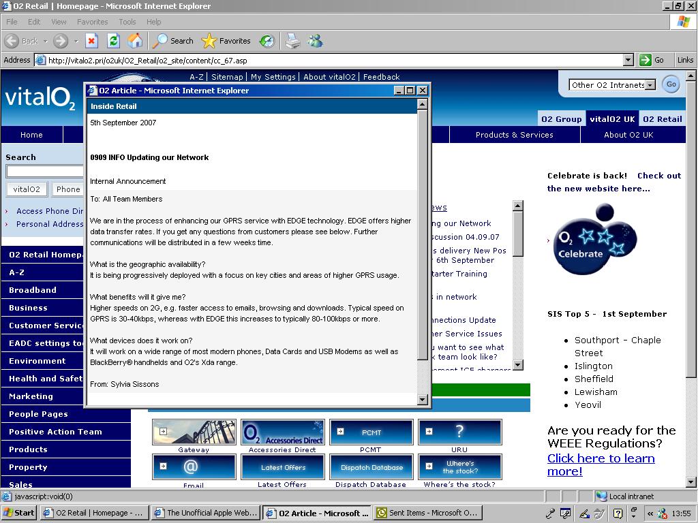Click the Back arrow in IE toolbar
The height and width of the screenshot is (523, 698).
[12, 41]
